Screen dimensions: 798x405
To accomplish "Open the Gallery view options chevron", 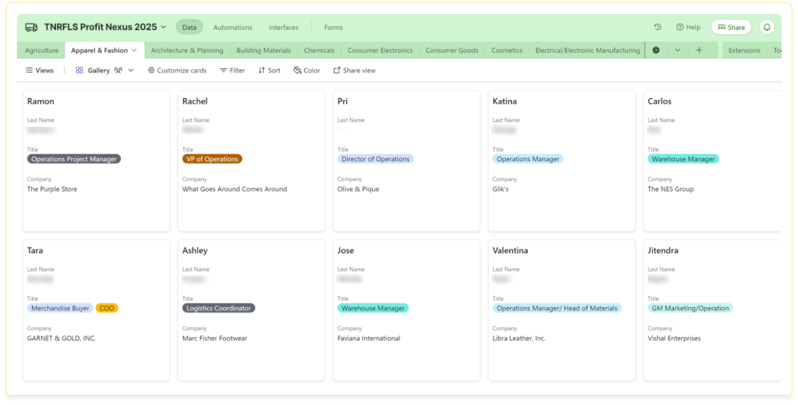I will [131, 70].
